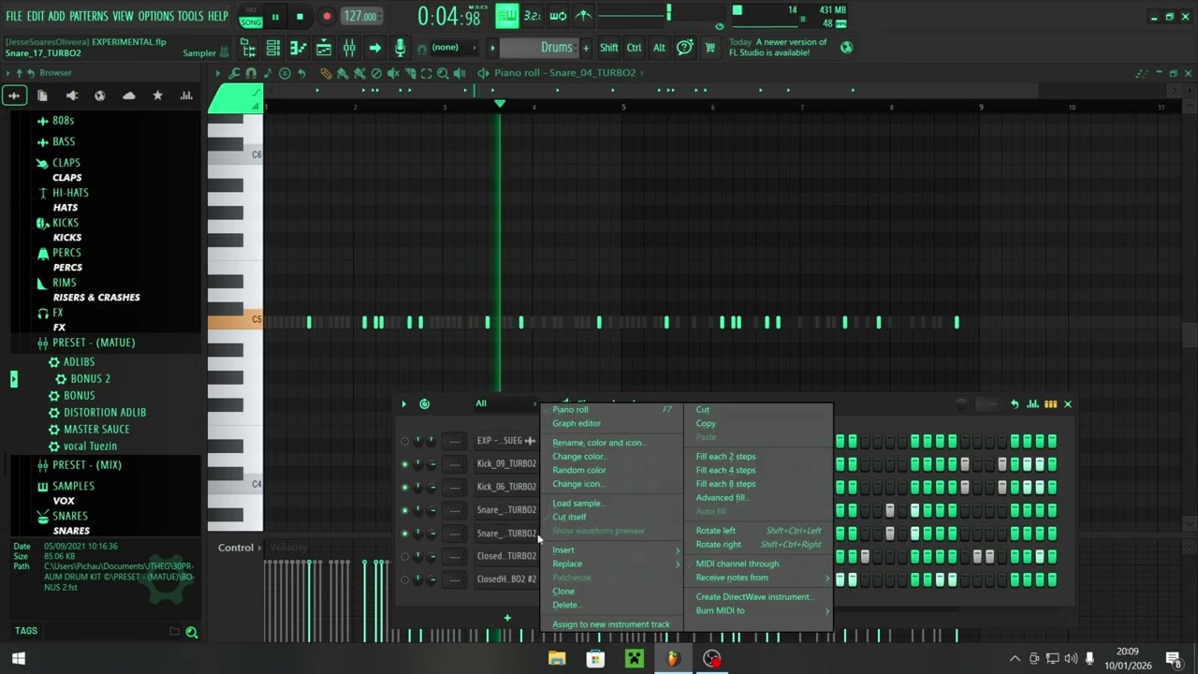Toggle mute LED for Kick_09_TURBO2 channel
This screenshot has width=1198, height=674.
point(404,463)
